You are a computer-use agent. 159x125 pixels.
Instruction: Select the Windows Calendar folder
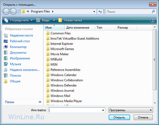(x=61, y=75)
